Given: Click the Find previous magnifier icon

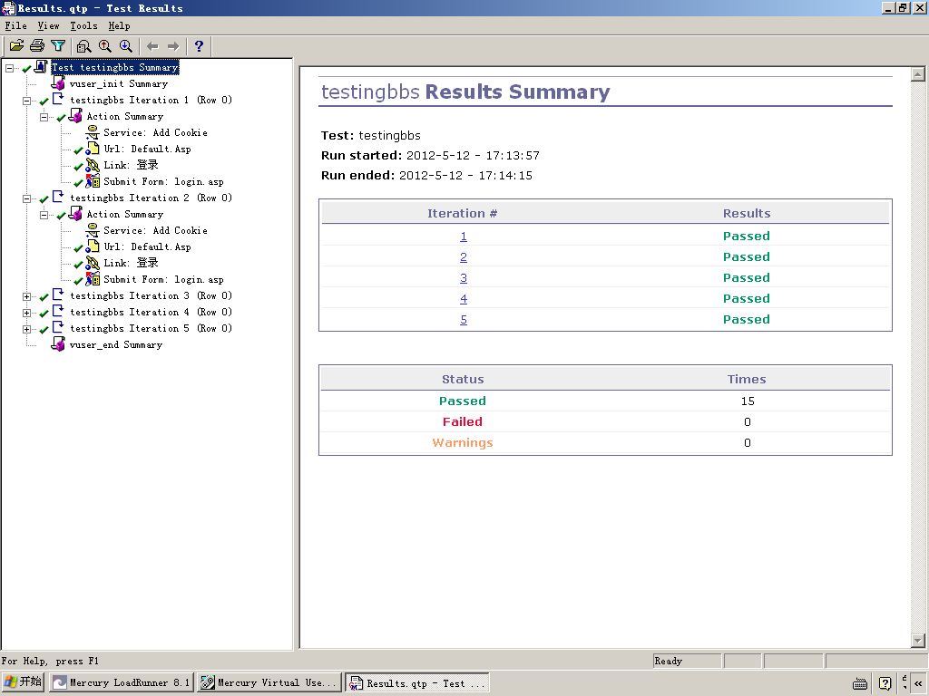Looking at the screenshot, I should tap(105, 46).
